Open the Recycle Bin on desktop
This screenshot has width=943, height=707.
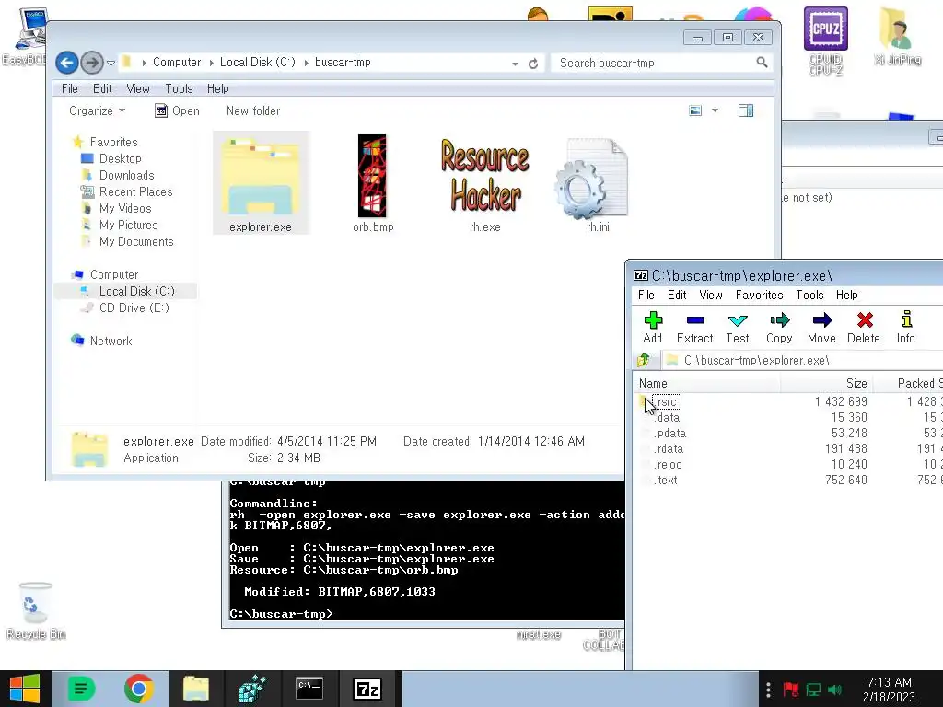[36, 611]
